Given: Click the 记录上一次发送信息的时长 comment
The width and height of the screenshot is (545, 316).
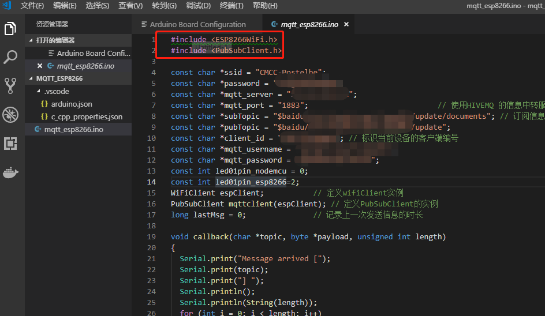Looking at the screenshot, I should (x=368, y=215).
